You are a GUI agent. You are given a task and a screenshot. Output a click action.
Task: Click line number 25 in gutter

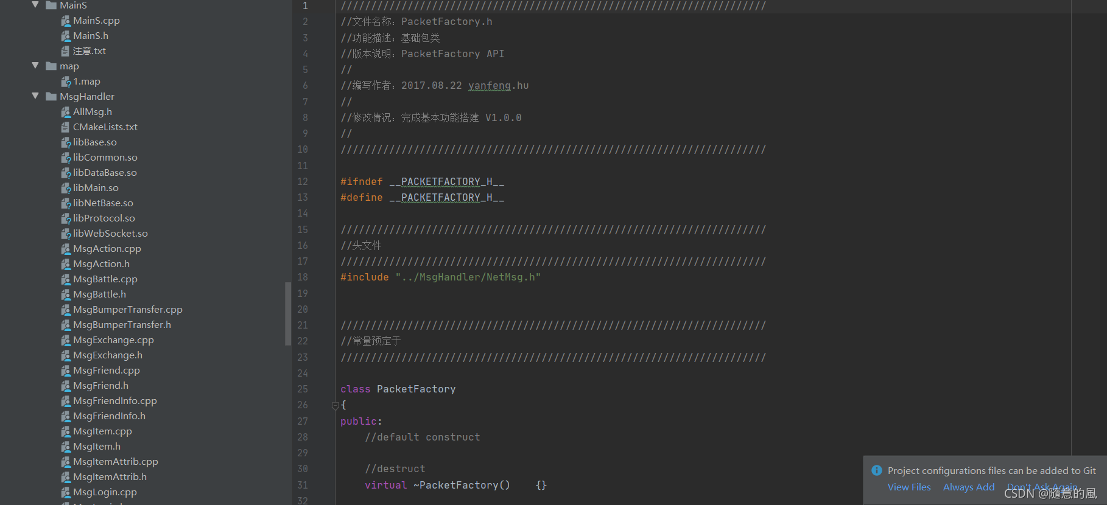tap(303, 389)
